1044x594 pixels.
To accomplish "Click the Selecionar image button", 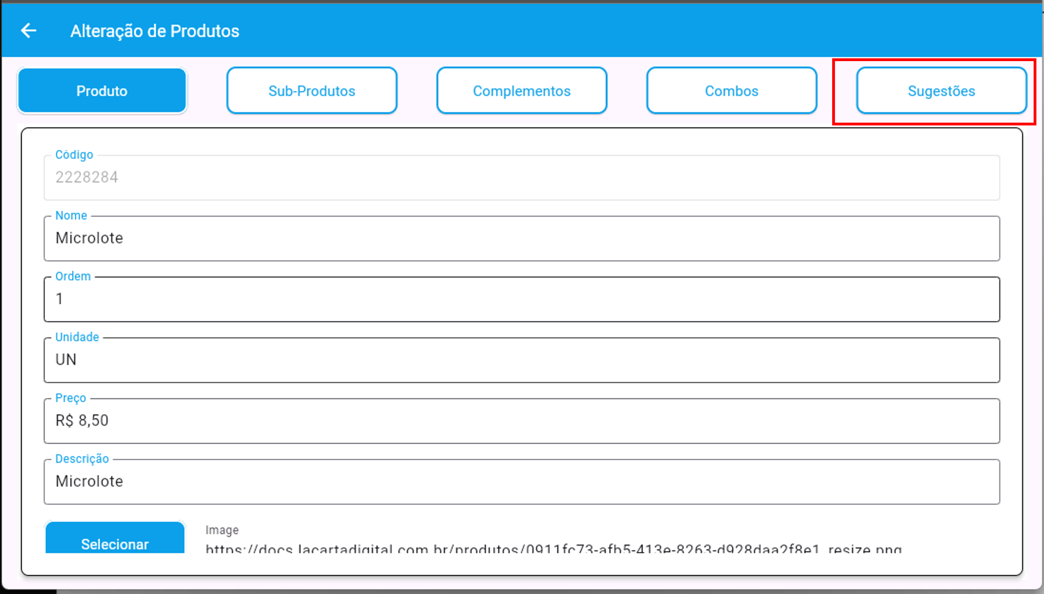I will pyautogui.click(x=115, y=537).
